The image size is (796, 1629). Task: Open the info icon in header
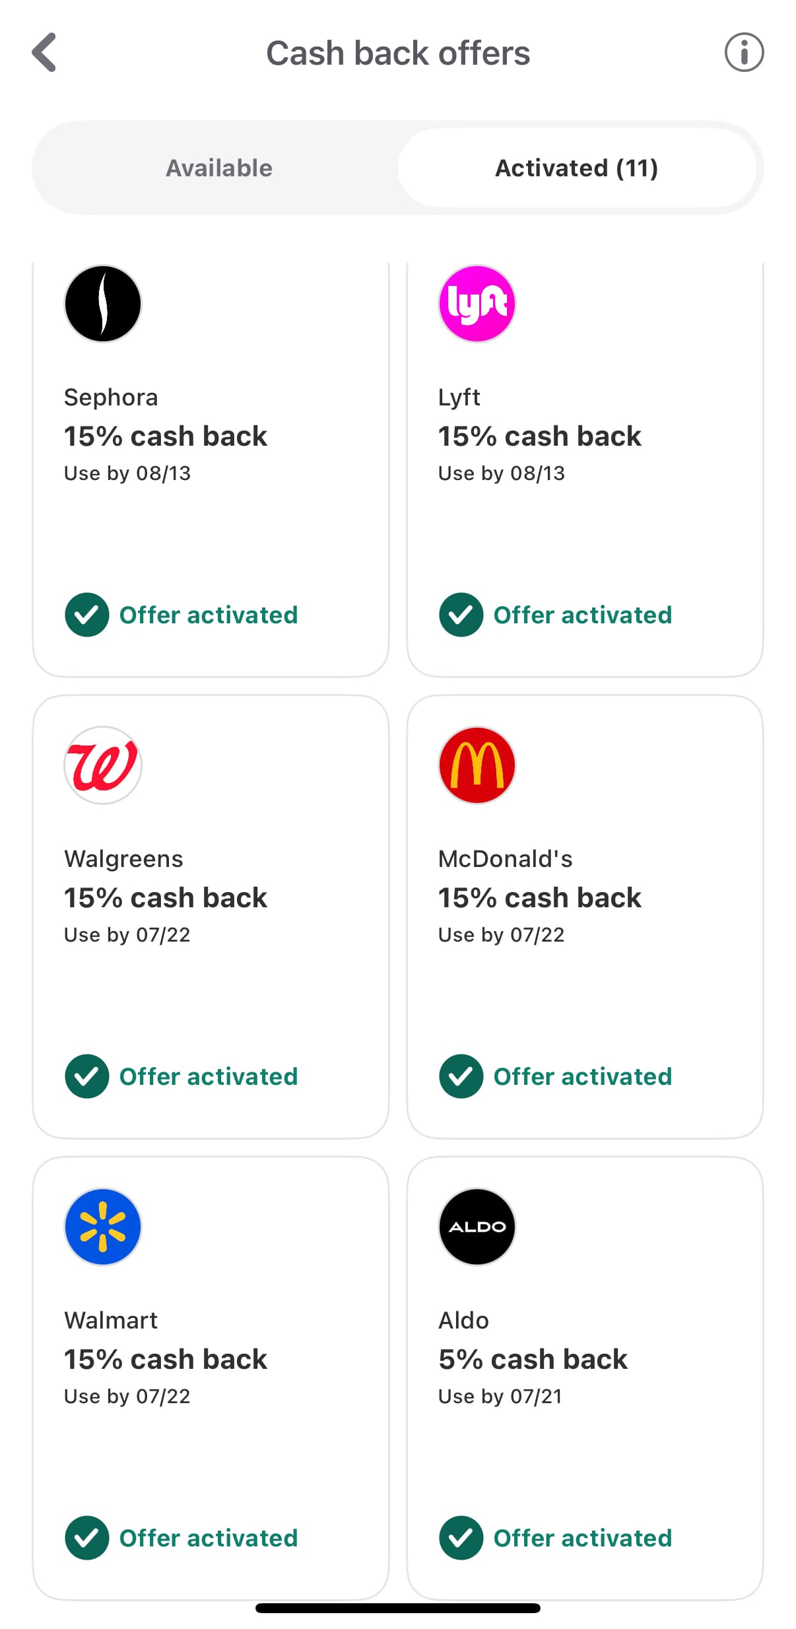[x=744, y=52]
